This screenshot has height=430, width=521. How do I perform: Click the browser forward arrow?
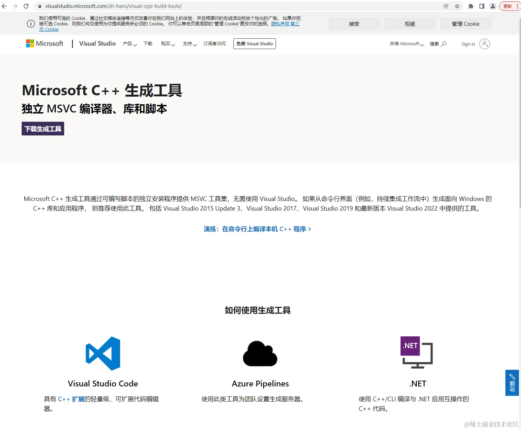coord(15,6)
